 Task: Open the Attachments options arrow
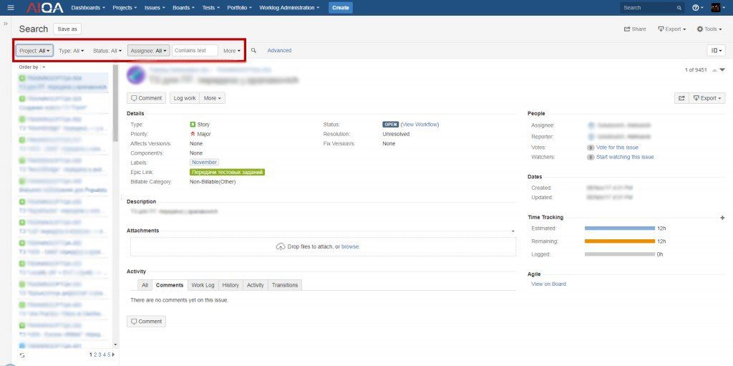(x=513, y=231)
